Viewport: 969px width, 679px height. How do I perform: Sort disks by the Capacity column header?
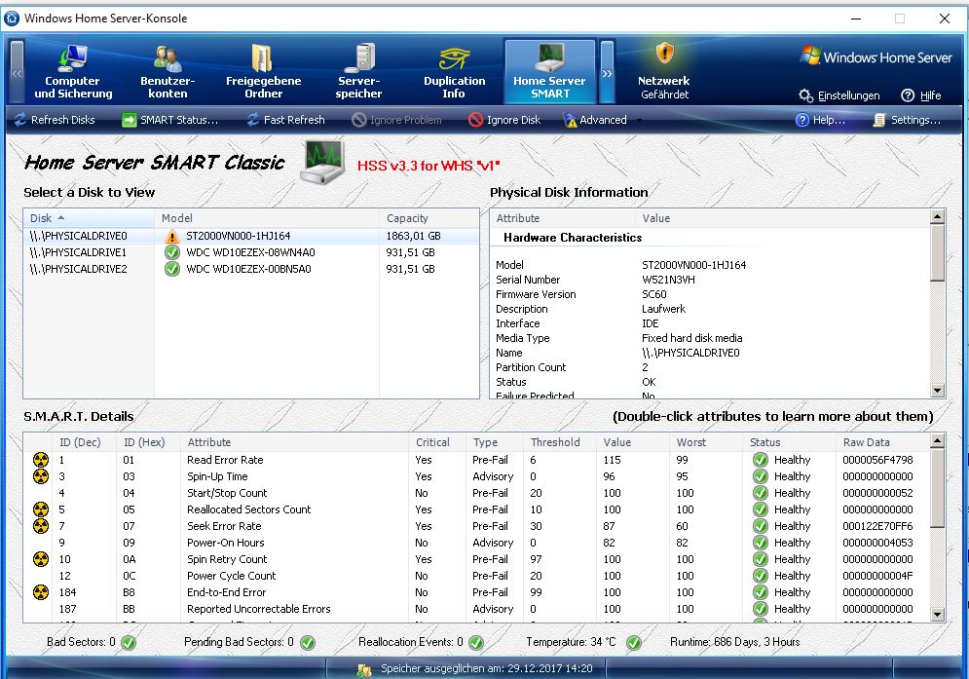(429, 218)
